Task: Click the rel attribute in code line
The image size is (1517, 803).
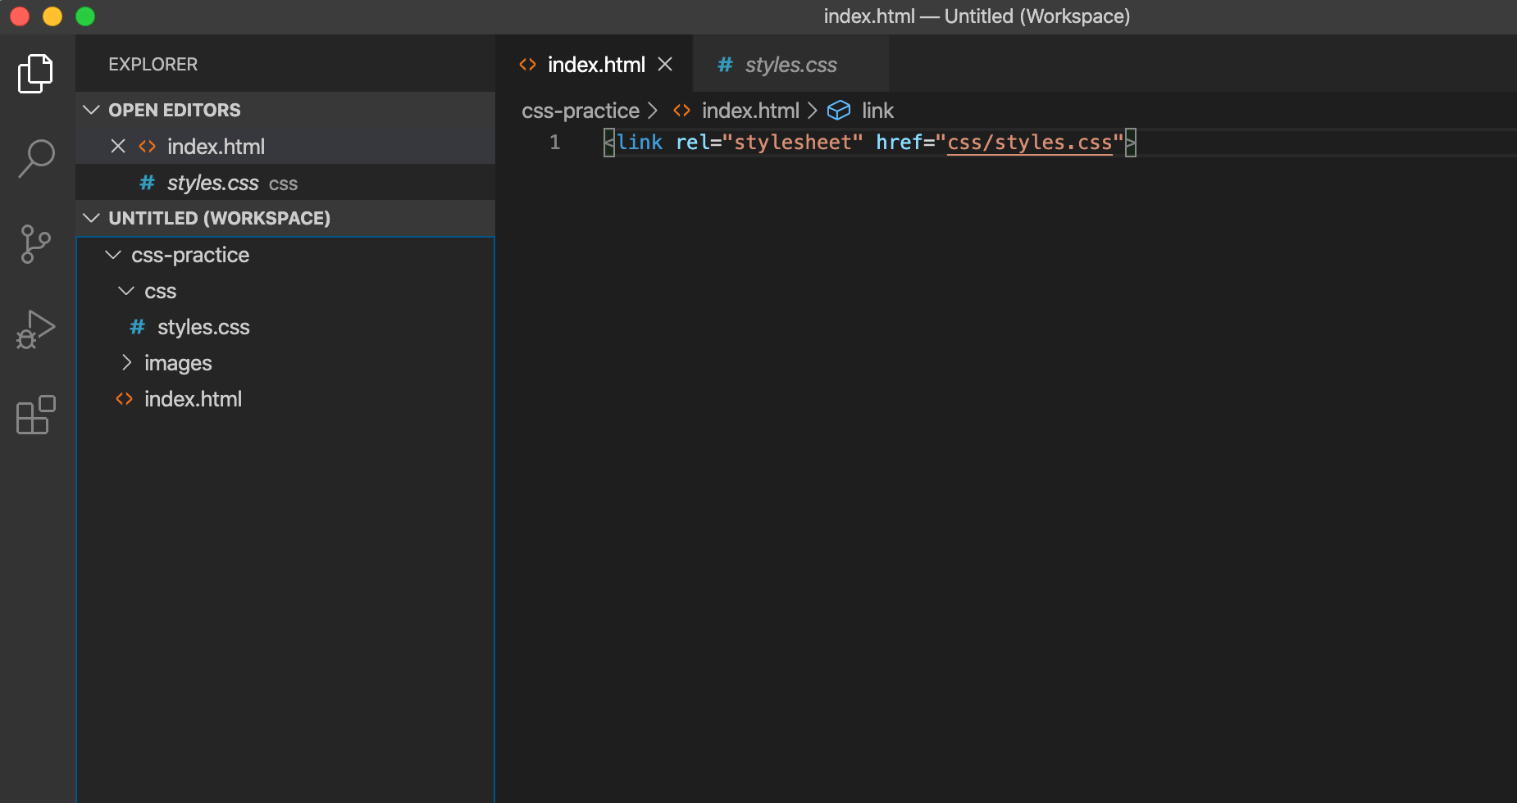Action: (x=692, y=143)
